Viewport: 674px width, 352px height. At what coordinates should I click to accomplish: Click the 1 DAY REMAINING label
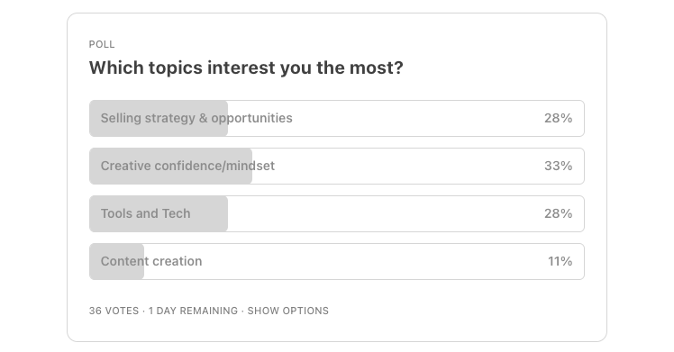click(x=193, y=311)
